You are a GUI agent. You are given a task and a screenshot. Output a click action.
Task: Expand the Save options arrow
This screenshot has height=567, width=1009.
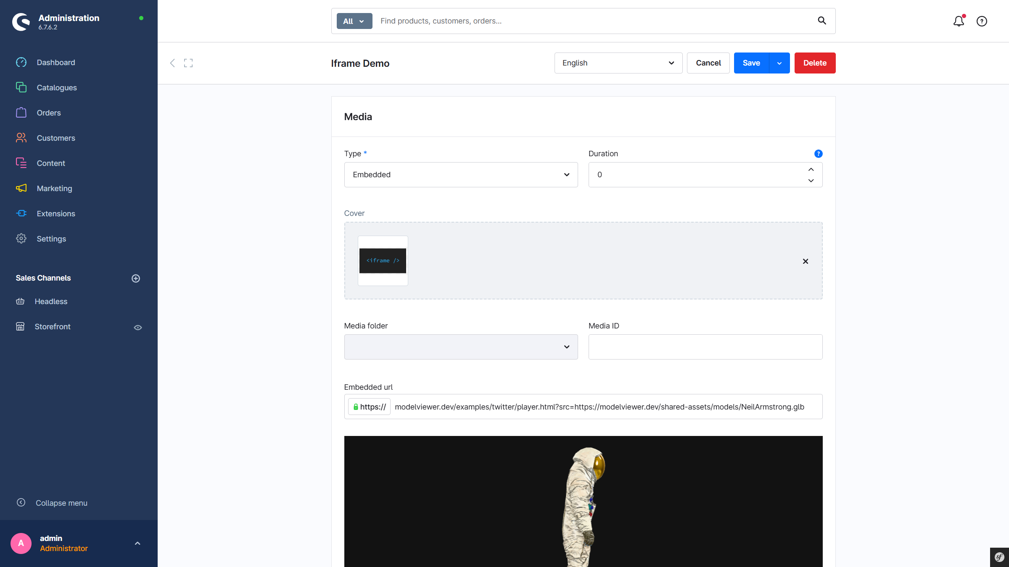click(x=779, y=63)
